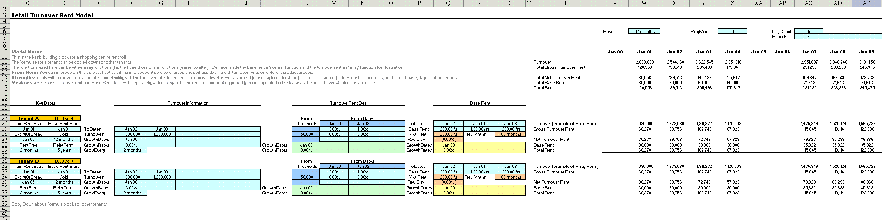
Task: Click Tenant A's 4.00% rate cell
Action: [x=363, y=129]
